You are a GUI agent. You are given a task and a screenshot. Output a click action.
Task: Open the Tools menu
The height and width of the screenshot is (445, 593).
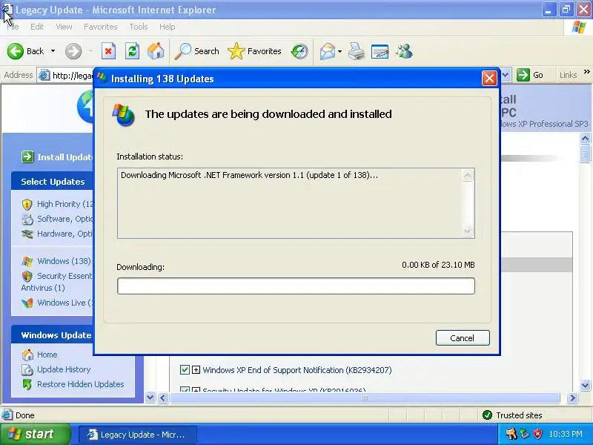point(139,27)
